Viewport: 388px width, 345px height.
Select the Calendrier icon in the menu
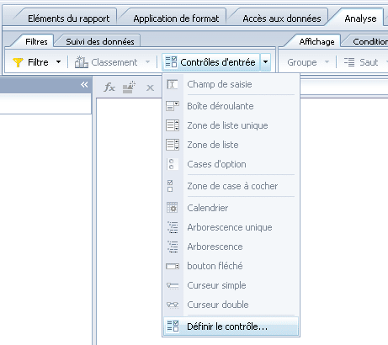173,208
